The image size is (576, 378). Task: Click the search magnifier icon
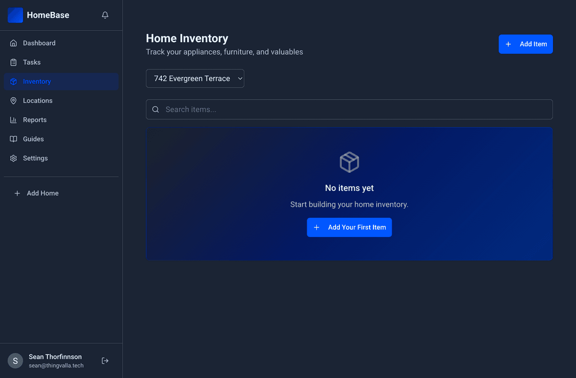[156, 109]
